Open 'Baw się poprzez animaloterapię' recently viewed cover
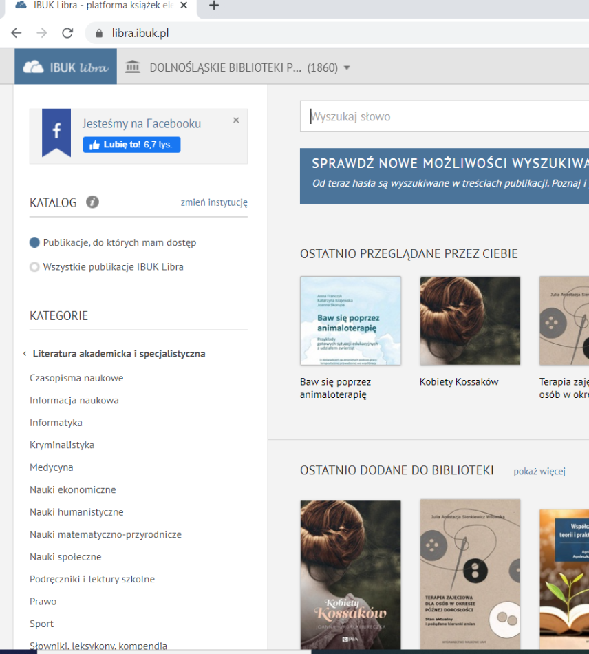 pos(350,321)
